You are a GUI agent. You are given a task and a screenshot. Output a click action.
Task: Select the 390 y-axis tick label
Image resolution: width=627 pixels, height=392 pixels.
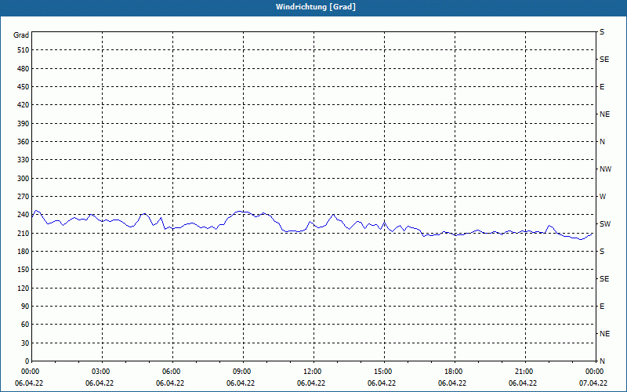point(24,124)
